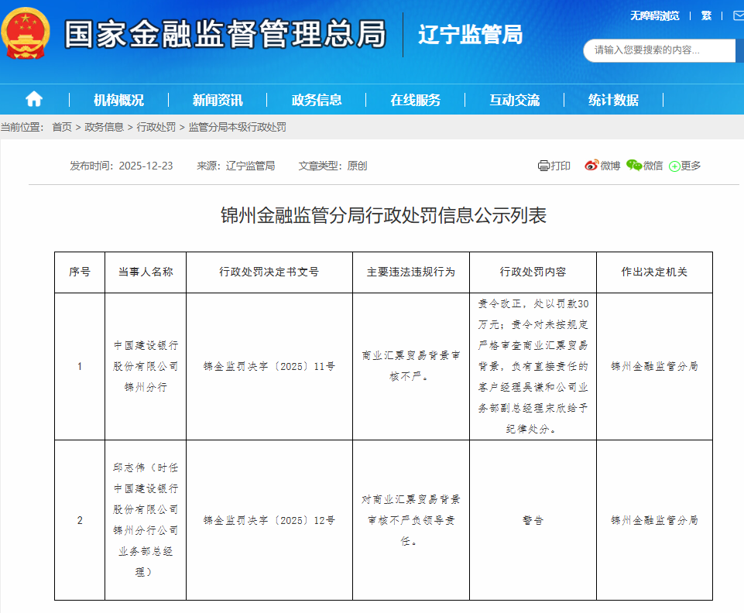Enable 无障碍浏览 accessibility mode
Image resolution: width=744 pixels, height=613 pixels.
click(x=654, y=15)
